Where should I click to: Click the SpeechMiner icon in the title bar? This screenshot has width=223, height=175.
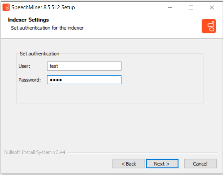click(6, 7)
